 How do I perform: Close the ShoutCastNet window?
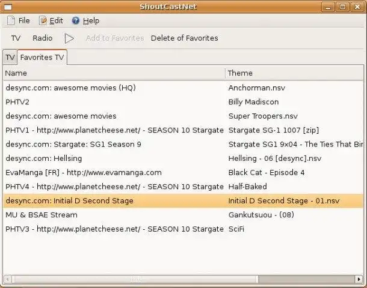pos(357,7)
